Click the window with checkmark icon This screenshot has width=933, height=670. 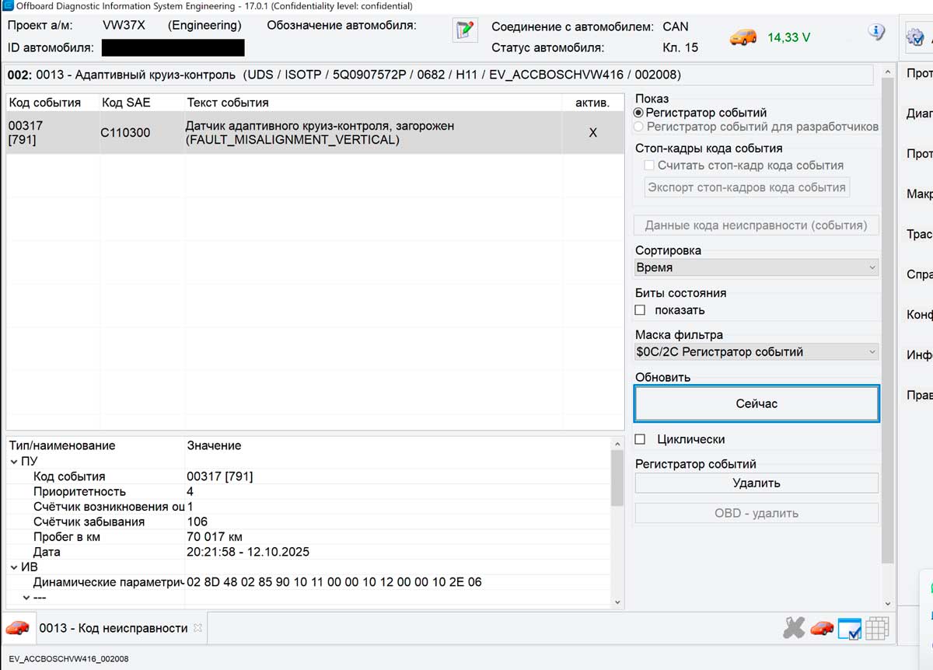pyautogui.click(x=849, y=628)
